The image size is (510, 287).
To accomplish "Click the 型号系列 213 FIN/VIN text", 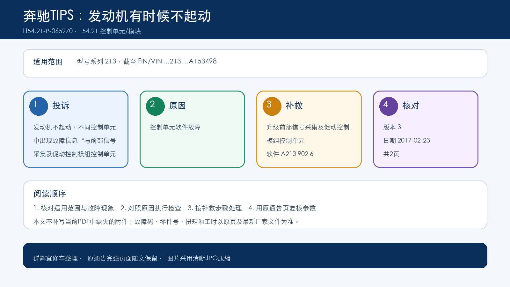I will 147,61.
